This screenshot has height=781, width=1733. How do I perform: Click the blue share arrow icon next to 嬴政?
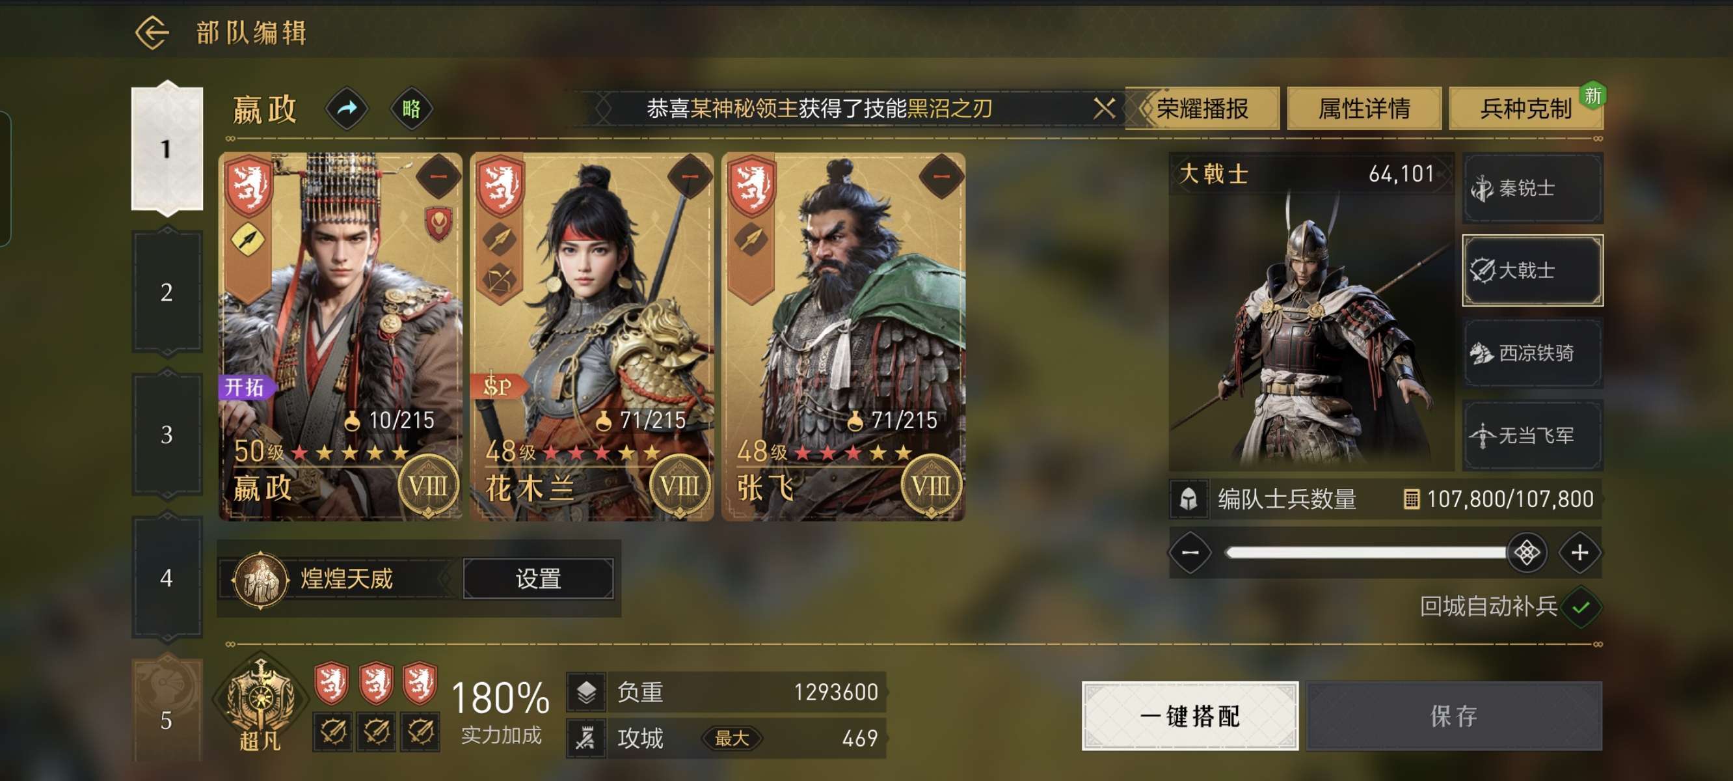(x=347, y=108)
